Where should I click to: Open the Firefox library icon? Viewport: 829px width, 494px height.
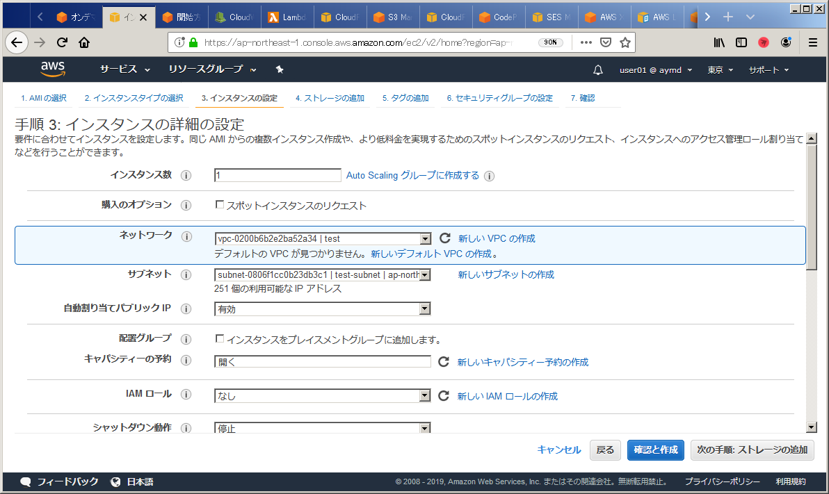point(719,42)
